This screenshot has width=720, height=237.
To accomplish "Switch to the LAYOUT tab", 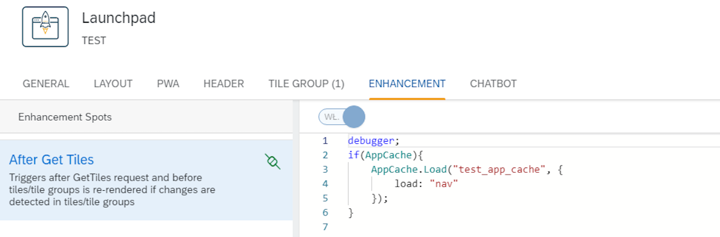I will (x=113, y=84).
